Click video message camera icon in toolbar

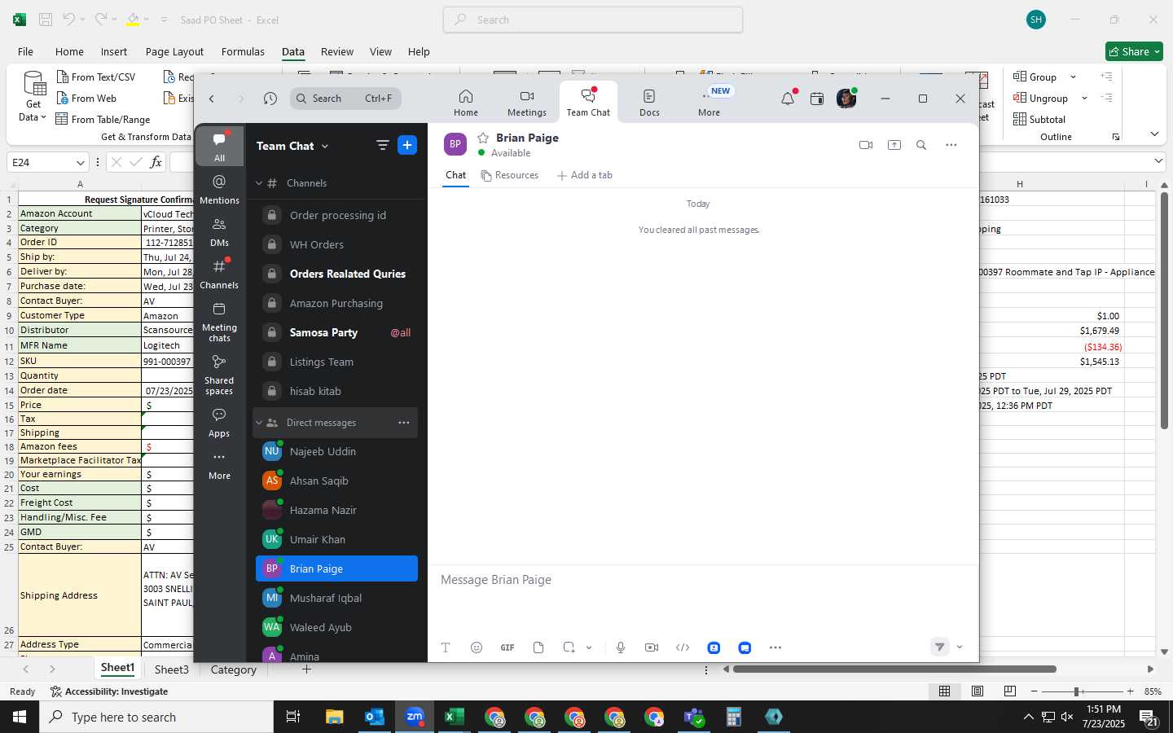point(652,647)
